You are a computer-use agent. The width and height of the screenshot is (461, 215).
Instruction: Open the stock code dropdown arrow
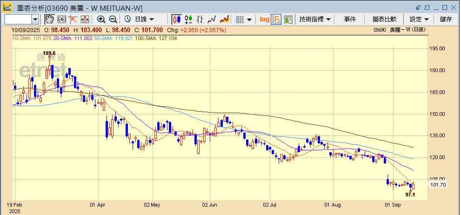[35, 20]
